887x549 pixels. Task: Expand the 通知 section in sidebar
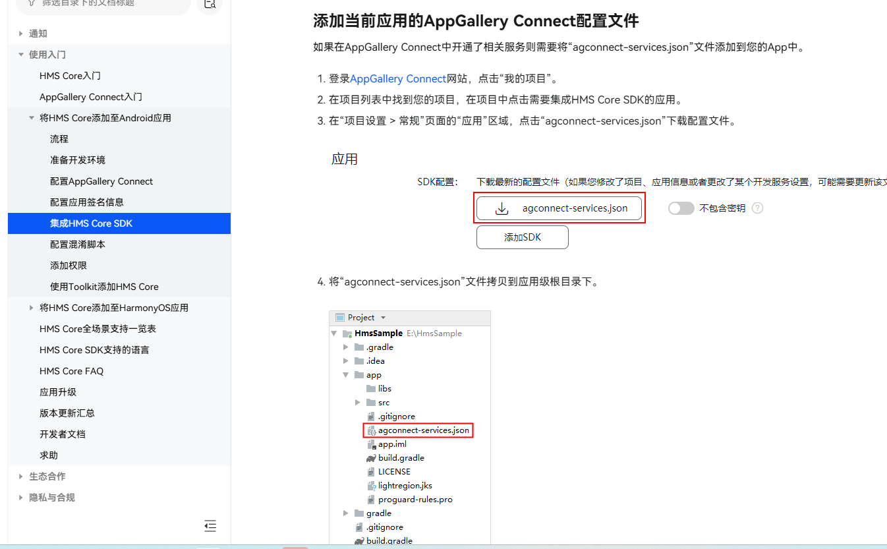click(21, 34)
